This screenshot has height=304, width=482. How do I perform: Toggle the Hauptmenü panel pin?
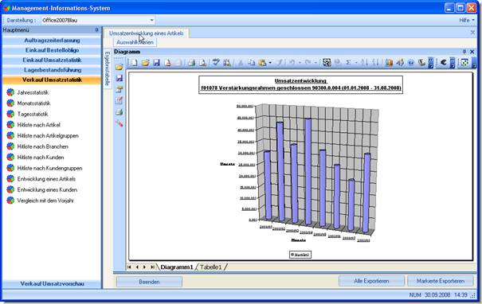97,29
